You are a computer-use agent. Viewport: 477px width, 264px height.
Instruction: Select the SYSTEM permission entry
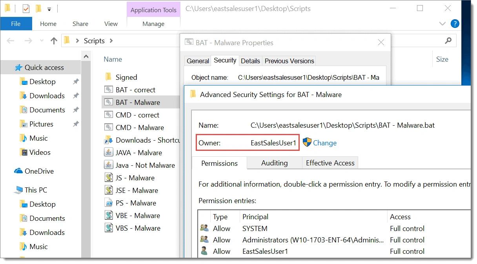coord(334,229)
